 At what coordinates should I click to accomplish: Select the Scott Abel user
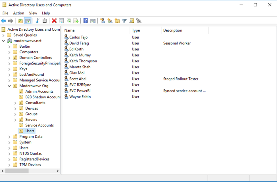78,79
